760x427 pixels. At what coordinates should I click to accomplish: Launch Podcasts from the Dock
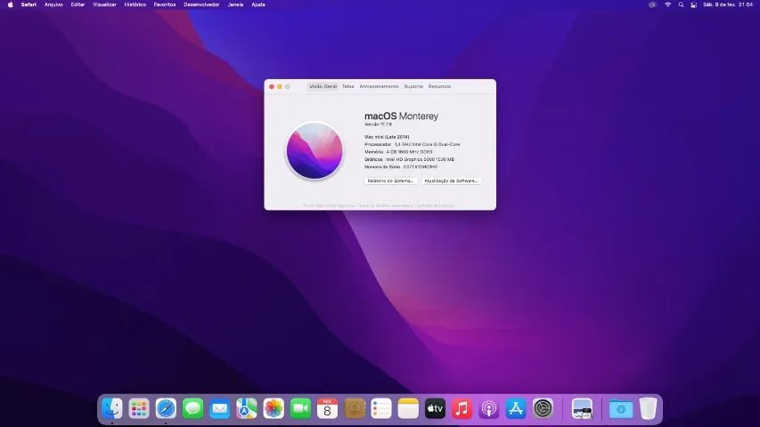click(488, 408)
